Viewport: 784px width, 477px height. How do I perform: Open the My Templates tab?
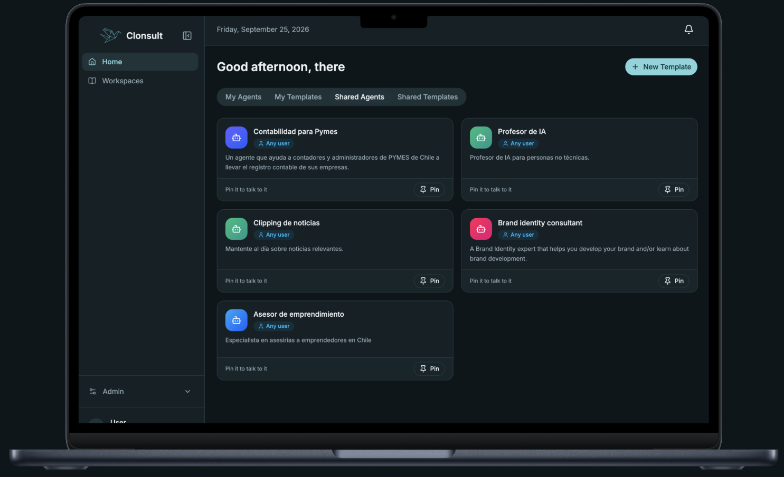click(298, 97)
